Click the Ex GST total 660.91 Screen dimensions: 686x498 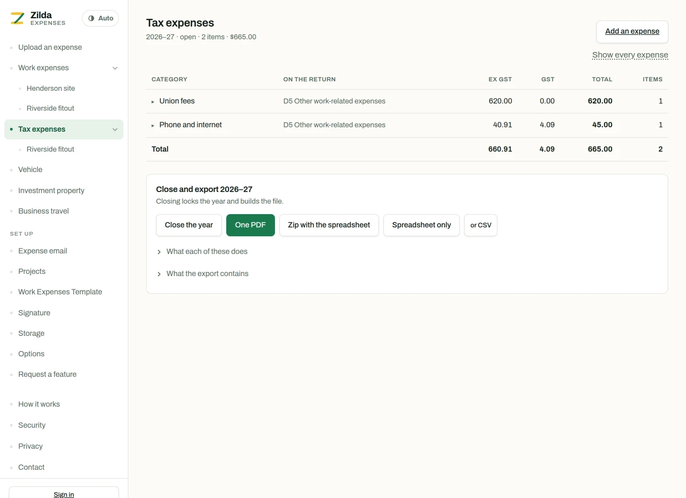[x=500, y=149]
